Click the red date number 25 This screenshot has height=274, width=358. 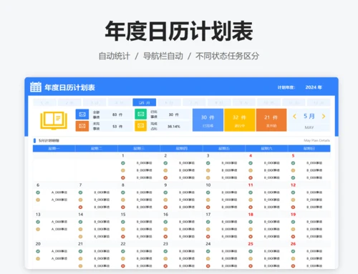point(251,244)
